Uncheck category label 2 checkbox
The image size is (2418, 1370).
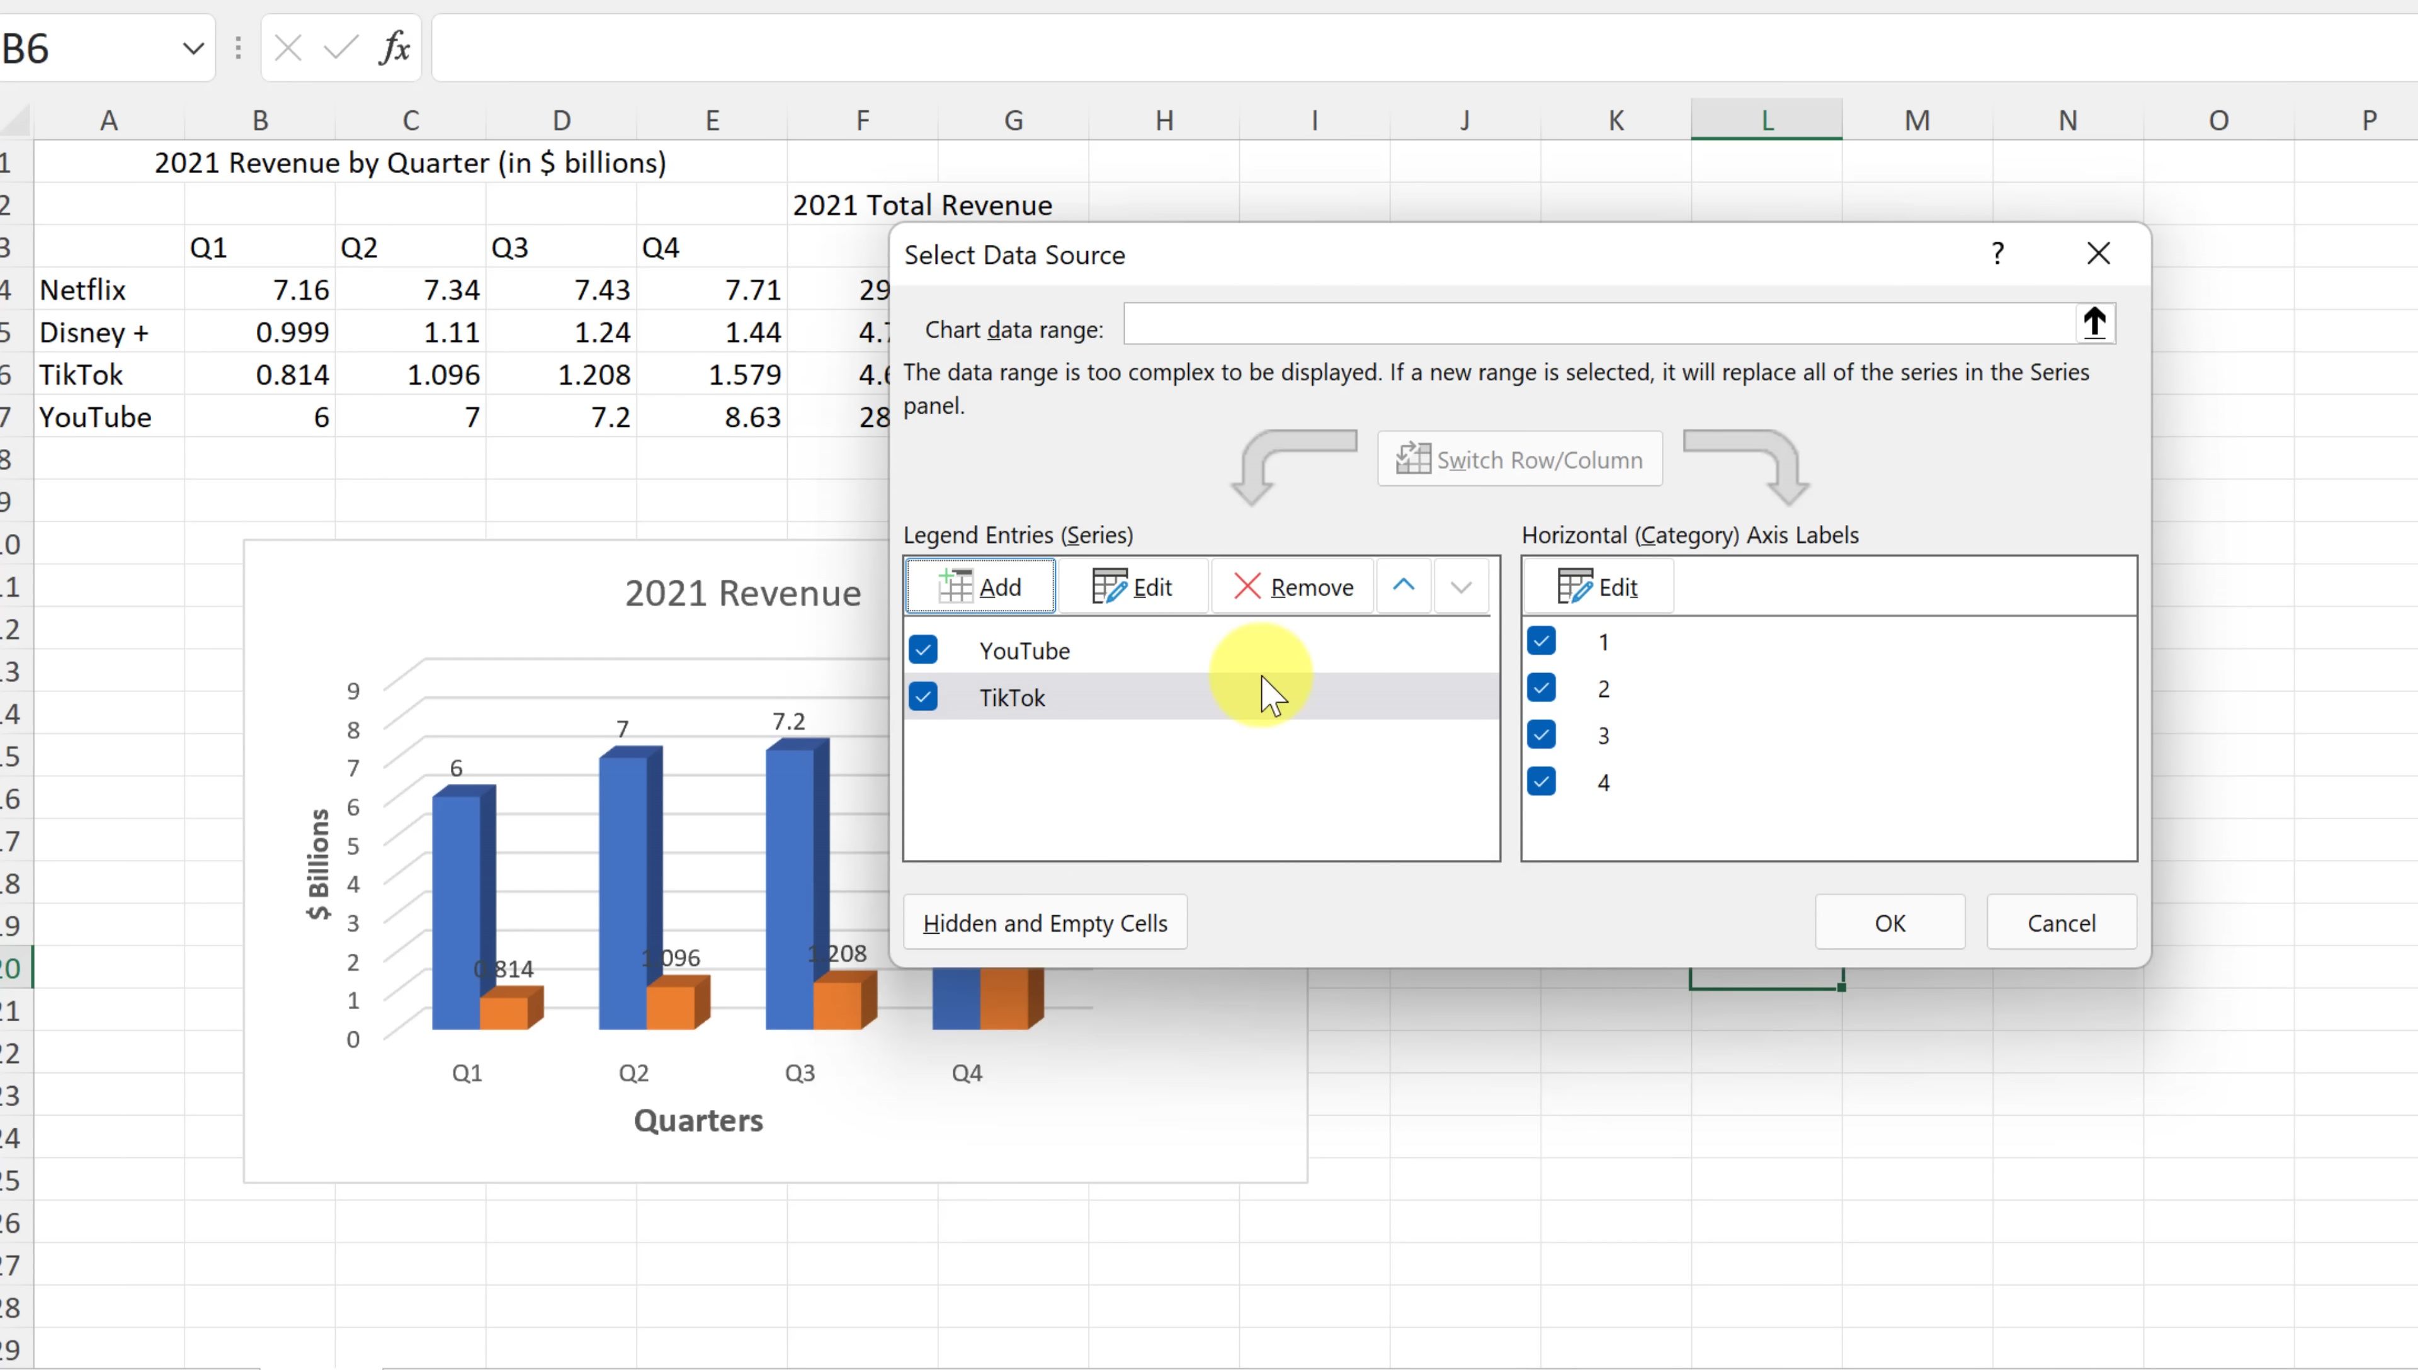pos(1541,688)
